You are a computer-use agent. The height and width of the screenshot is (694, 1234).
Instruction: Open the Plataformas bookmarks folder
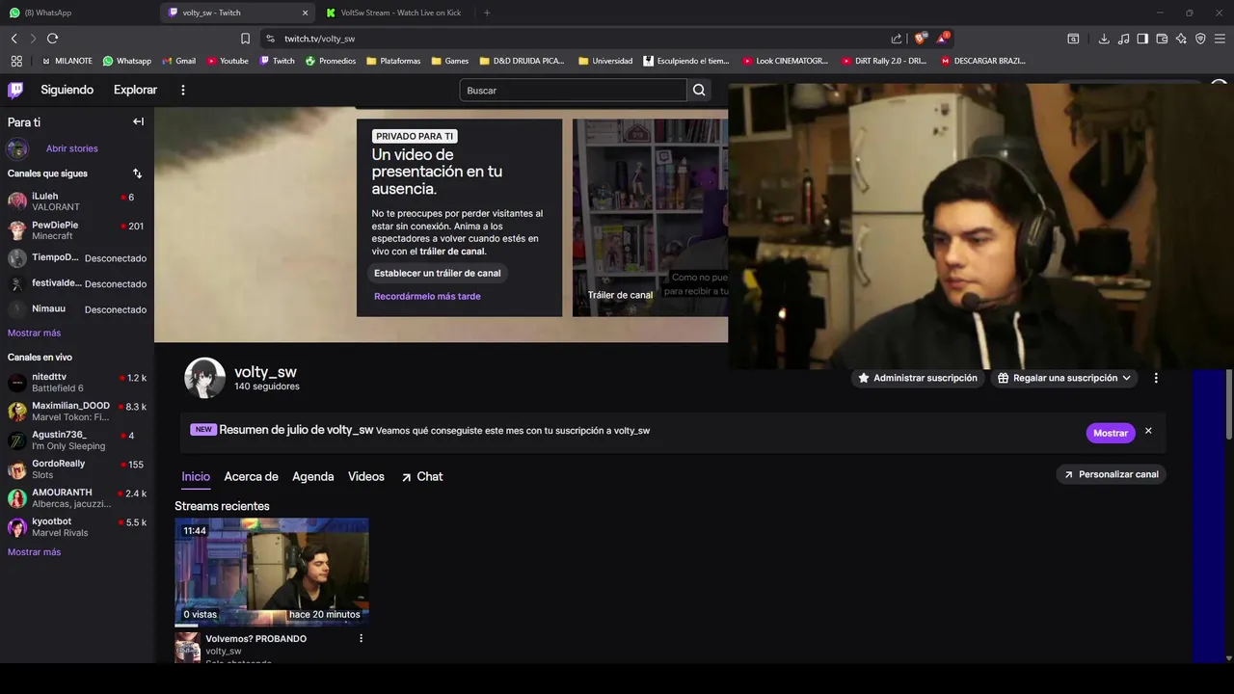(393, 61)
